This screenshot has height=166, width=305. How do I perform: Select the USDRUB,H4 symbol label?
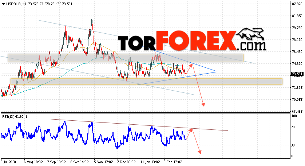tap(16, 4)
